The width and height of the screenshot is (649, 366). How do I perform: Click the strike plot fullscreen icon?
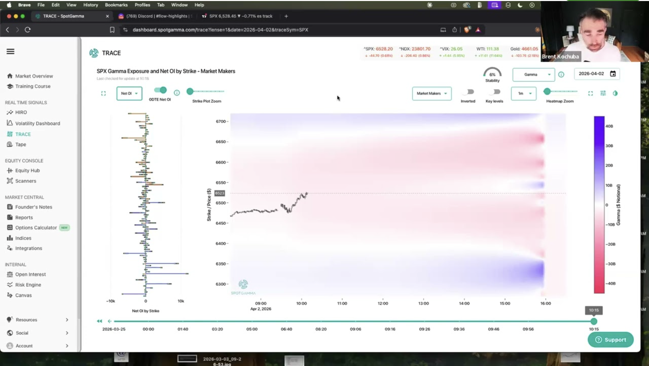(x=103, y=93)
